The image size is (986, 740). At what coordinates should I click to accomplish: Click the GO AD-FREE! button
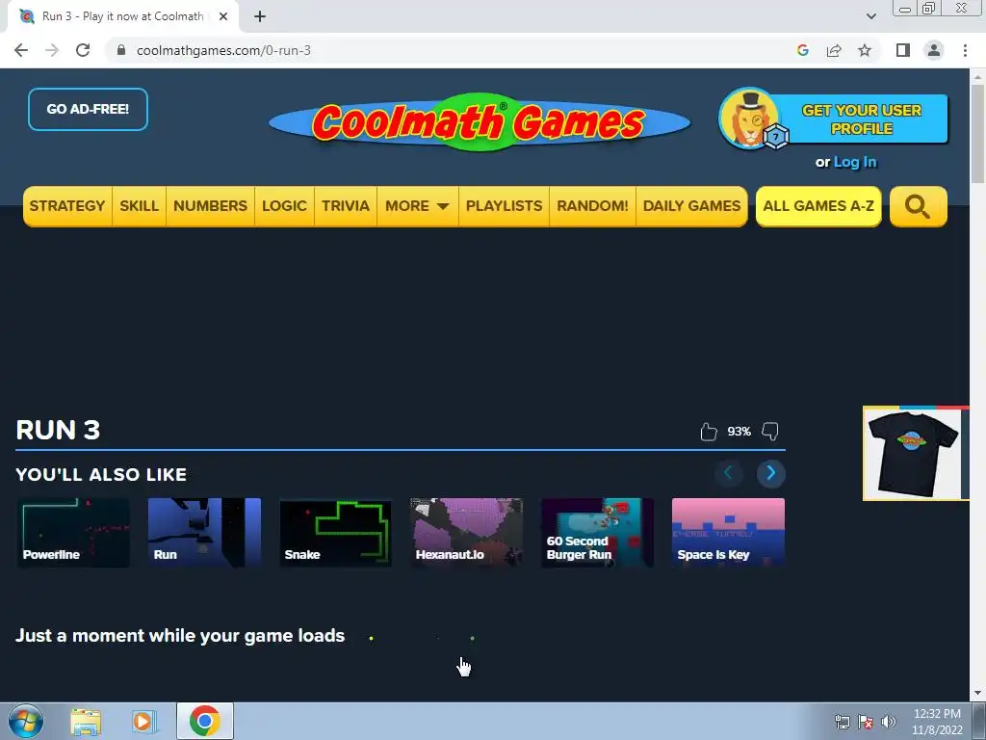(x=88, y=110)
